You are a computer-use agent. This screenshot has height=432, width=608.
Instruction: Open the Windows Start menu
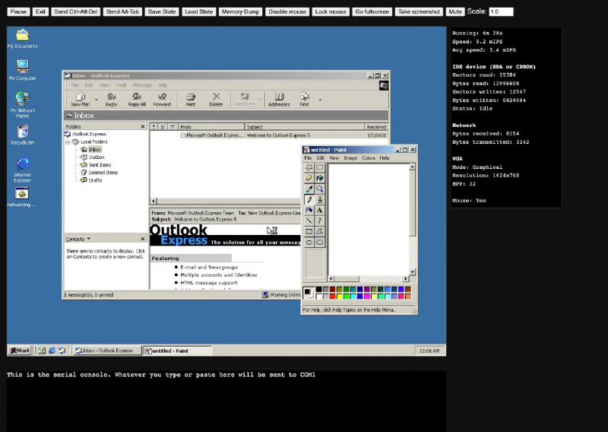coord(20,351)
